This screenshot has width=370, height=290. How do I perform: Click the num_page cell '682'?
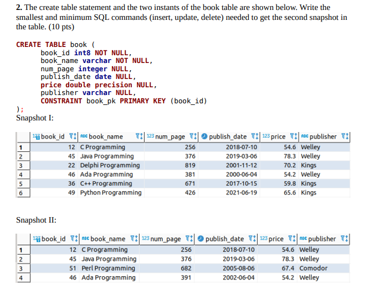tap(167, 268)
